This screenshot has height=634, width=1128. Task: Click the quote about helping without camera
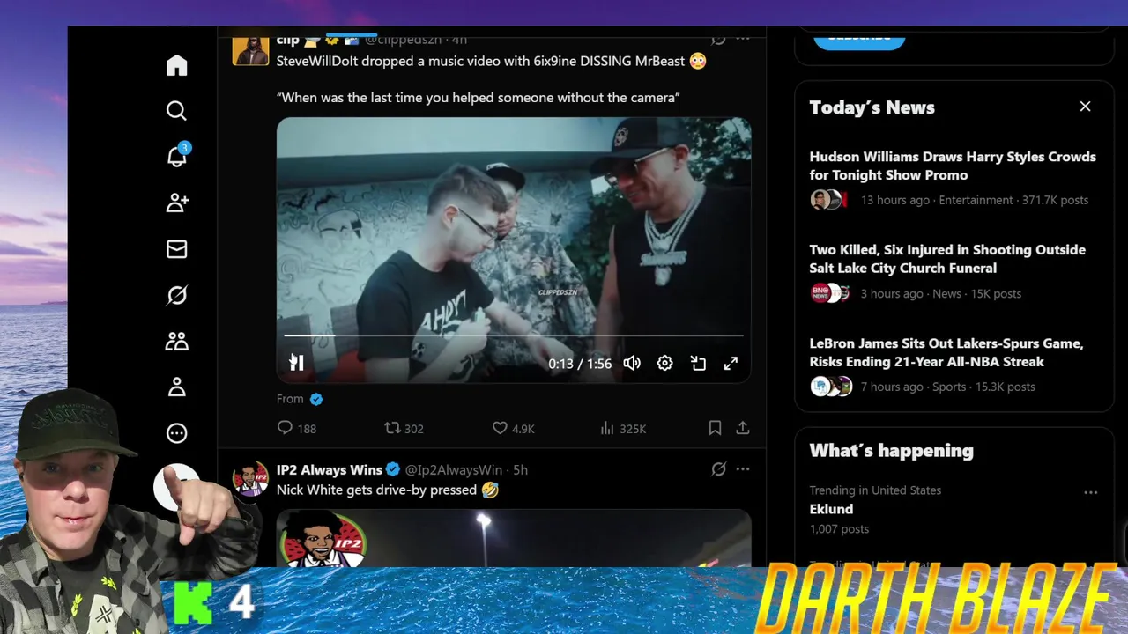pyautogui.click(x=478, y=98)
